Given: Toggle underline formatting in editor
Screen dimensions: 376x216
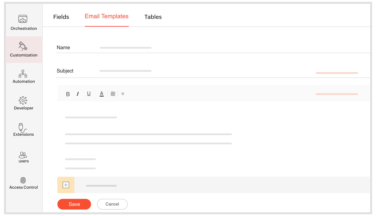Looking at the screenshot, I should click(x=89, y=94).
